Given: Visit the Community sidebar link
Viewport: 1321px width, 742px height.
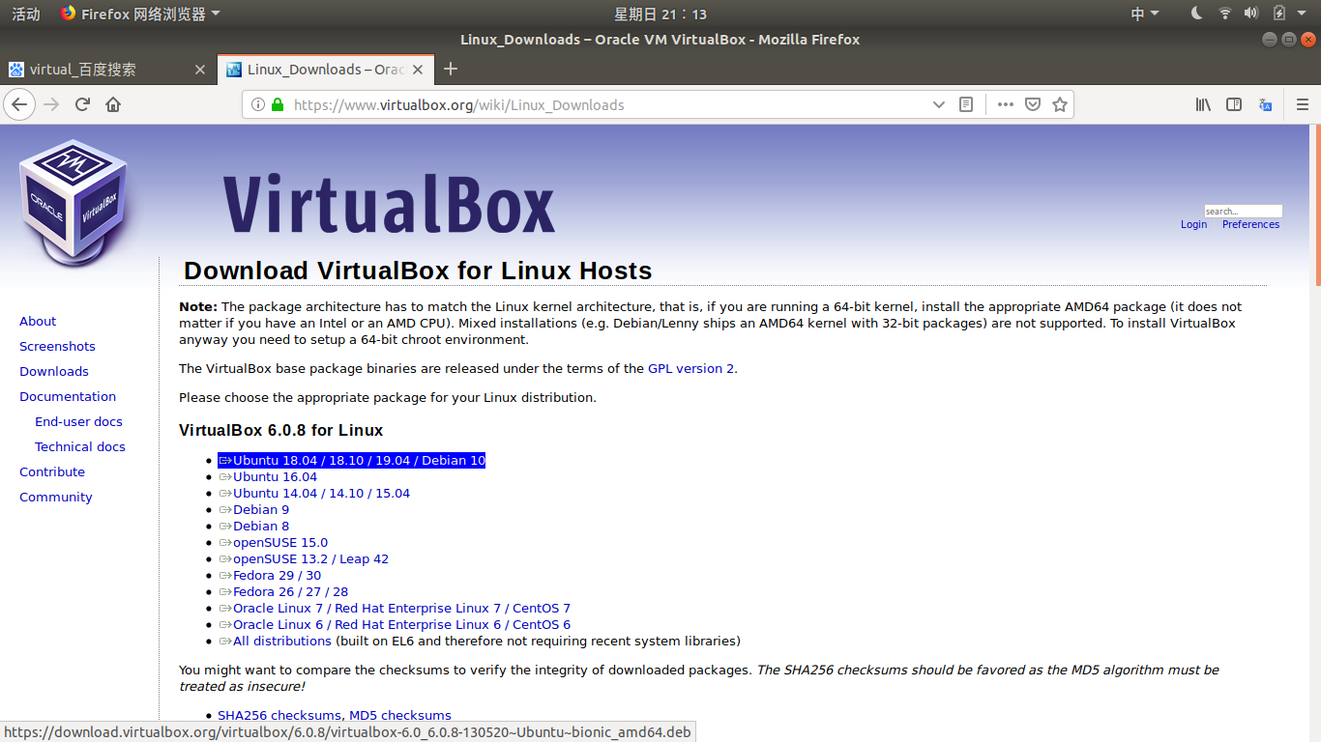Looking at the screenshot, I should coord(56,497).
